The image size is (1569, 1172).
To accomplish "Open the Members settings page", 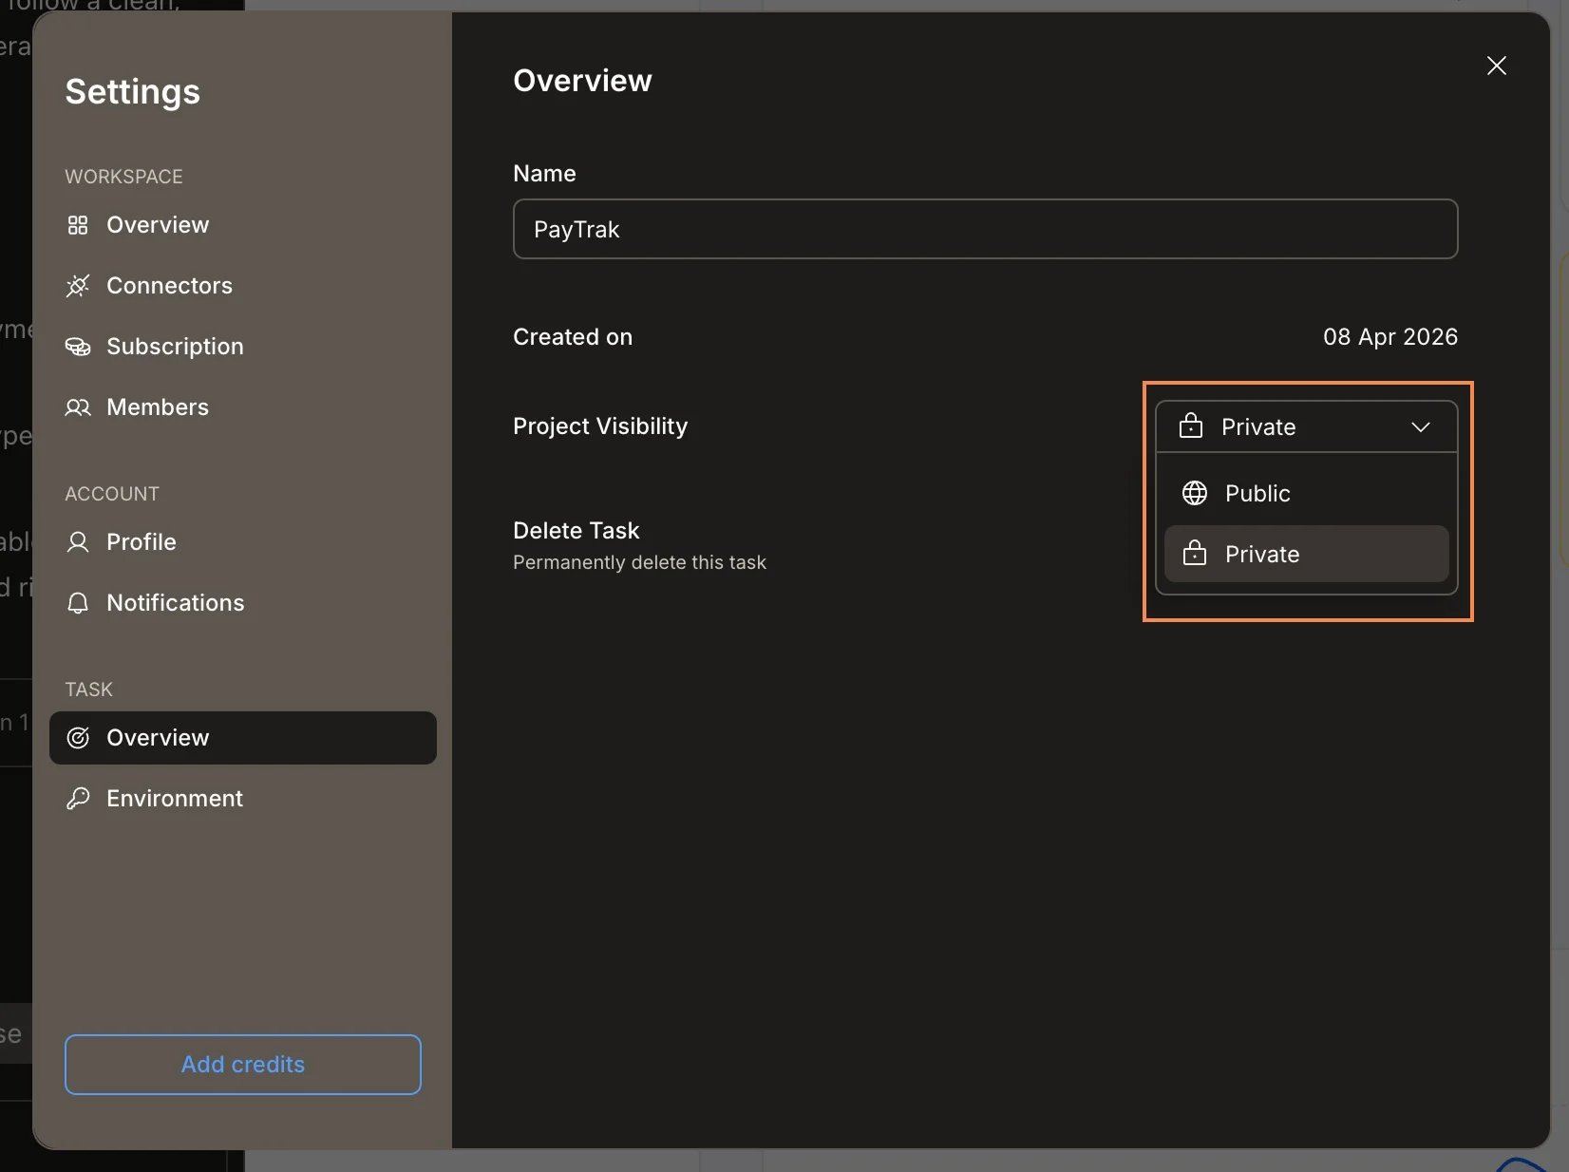I will pos(243,407).
